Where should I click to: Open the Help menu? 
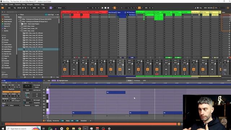point(43,5)
